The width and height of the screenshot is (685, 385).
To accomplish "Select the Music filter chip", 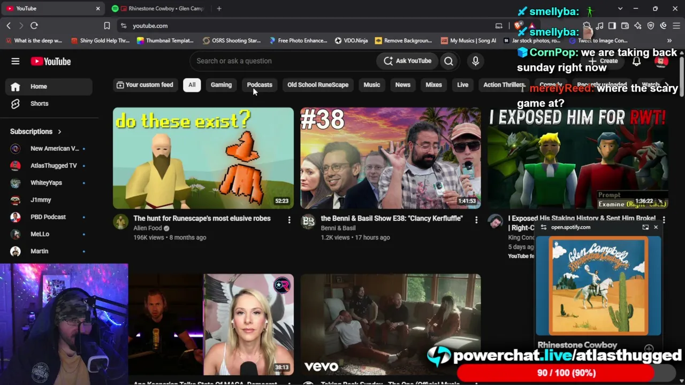I will click(x=372, y=85).
